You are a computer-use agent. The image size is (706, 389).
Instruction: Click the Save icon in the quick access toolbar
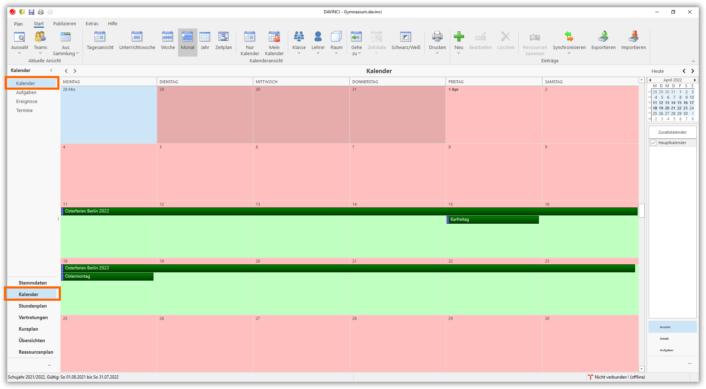tap(31, 12)
